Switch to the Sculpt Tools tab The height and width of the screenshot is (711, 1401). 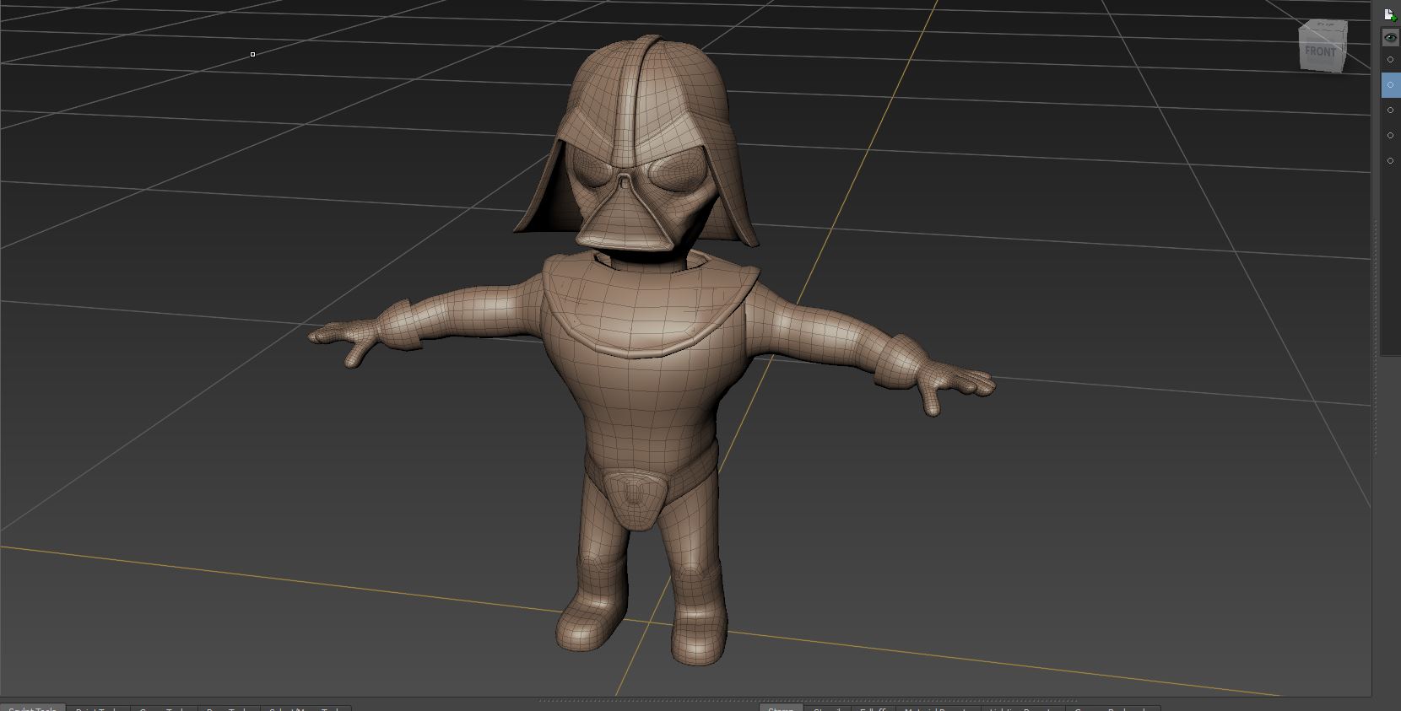[x=33, y=708]
